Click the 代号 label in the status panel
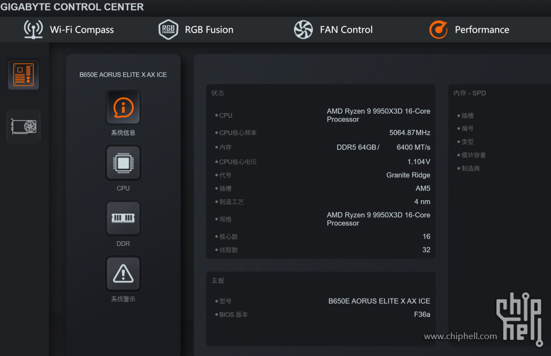551x356 pixels. pos(225,175)
